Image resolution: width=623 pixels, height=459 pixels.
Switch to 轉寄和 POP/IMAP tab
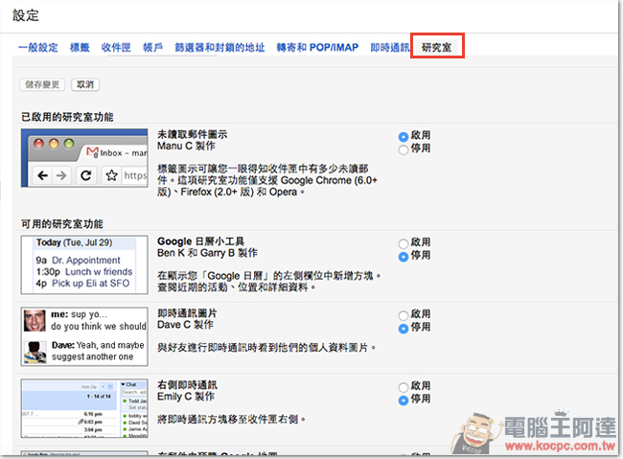[x=317, y=48]
